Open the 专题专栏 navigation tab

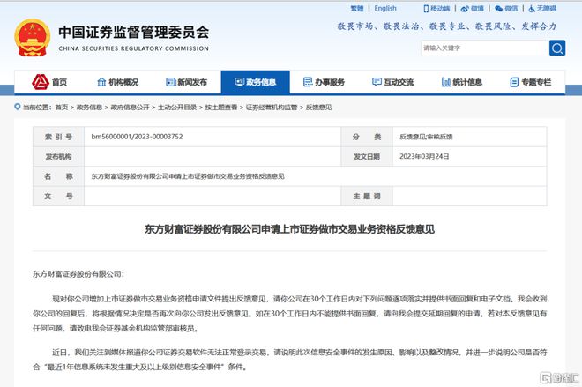coord(531,82)
